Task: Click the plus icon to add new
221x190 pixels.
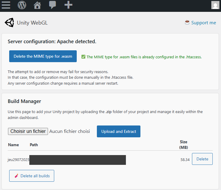Action: [x=68, y=5]
